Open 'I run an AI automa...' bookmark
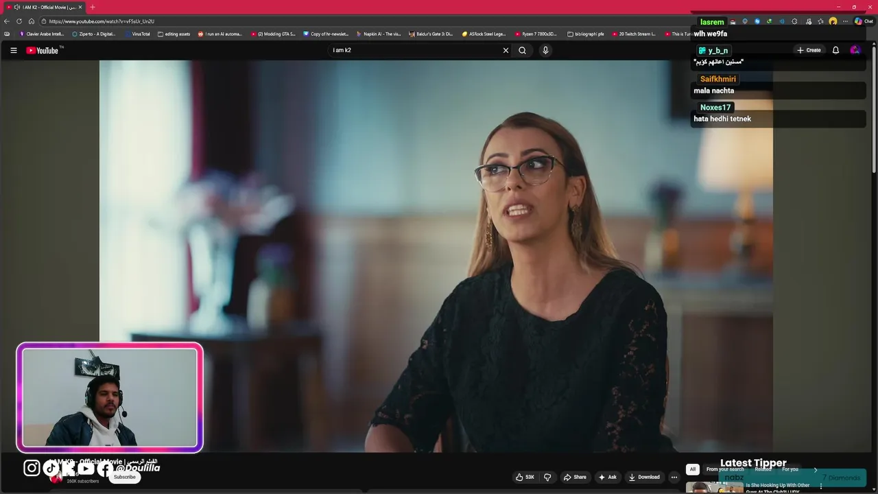This screenshot has width=878, height=494. point(220,34)
